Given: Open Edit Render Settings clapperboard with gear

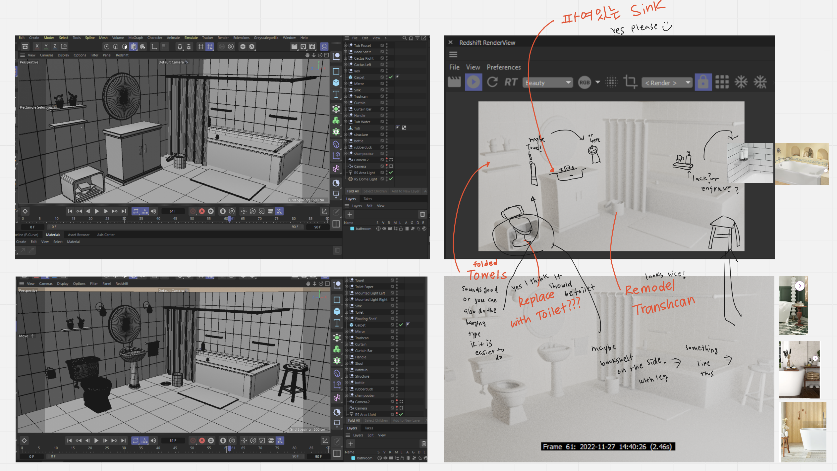Looking at the screenshot, I should 312,47.
